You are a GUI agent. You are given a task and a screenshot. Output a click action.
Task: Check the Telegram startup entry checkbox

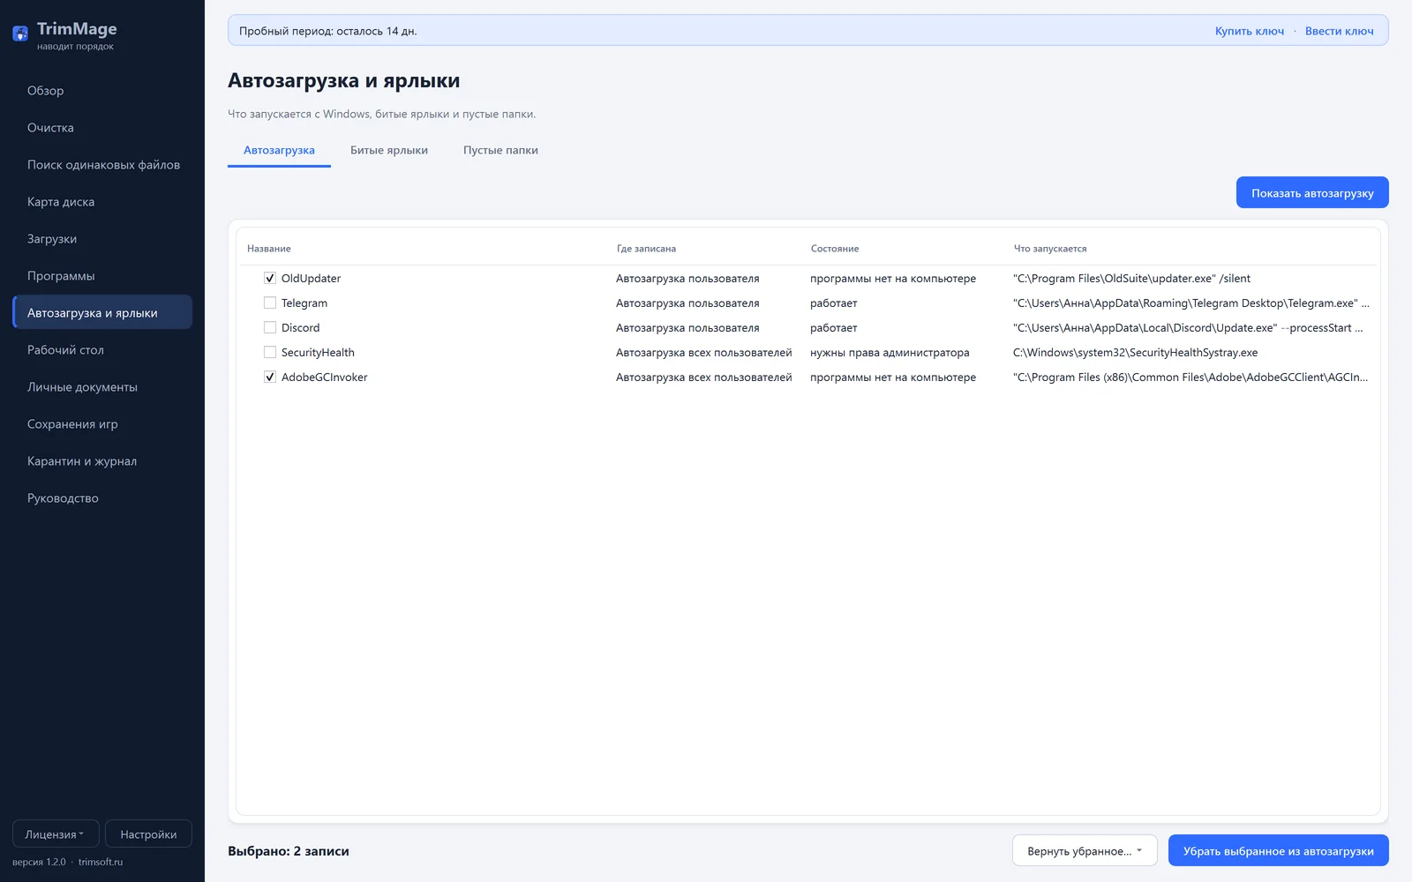[270, 303]
